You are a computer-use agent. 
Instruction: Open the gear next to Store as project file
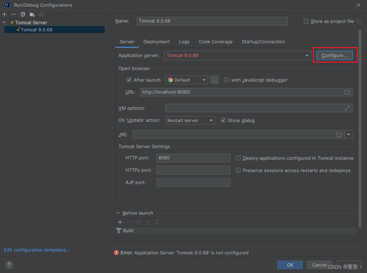pos(358,21)
